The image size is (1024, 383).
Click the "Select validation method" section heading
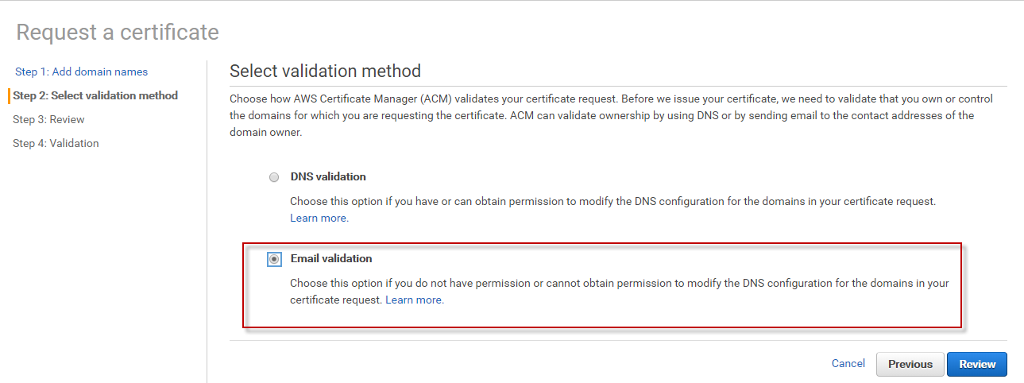(x=325, y=71)
